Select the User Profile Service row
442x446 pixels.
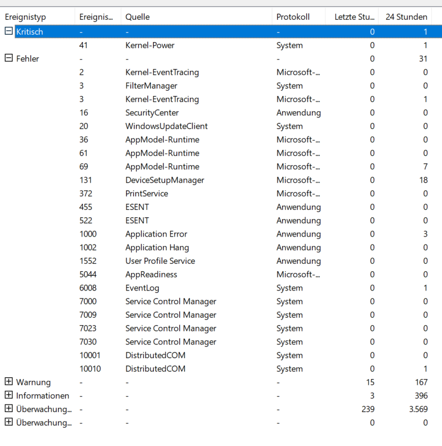pyautogui.click(x=221, y=261)
